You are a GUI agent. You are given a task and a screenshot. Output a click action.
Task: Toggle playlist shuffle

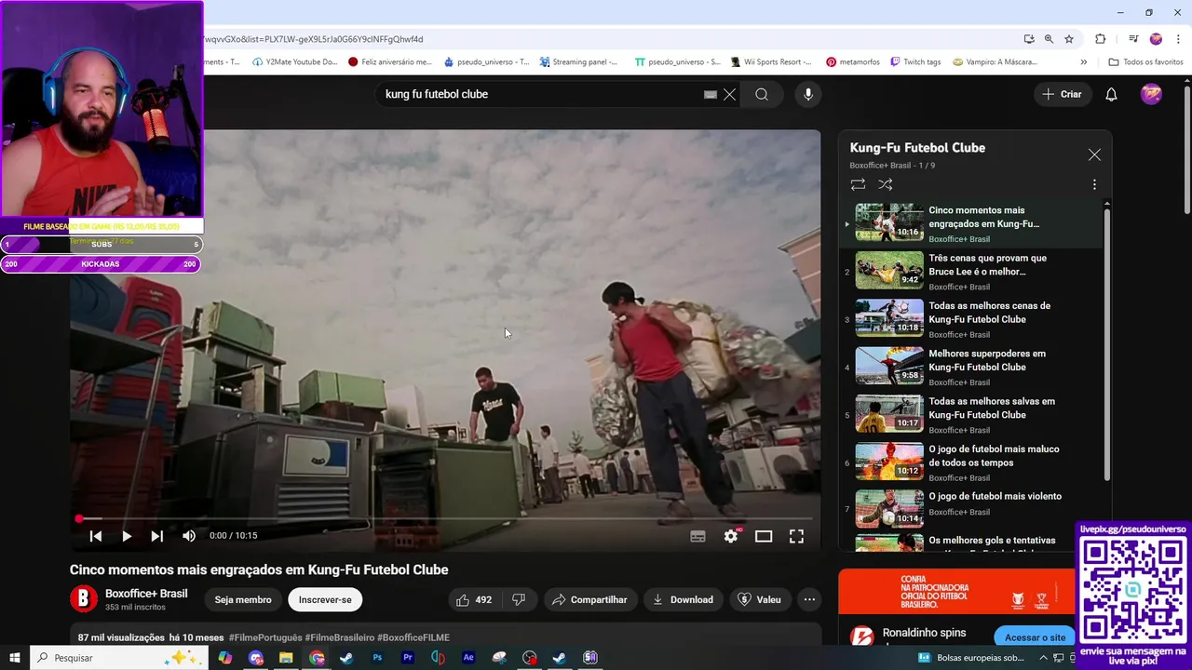point(886,184)
